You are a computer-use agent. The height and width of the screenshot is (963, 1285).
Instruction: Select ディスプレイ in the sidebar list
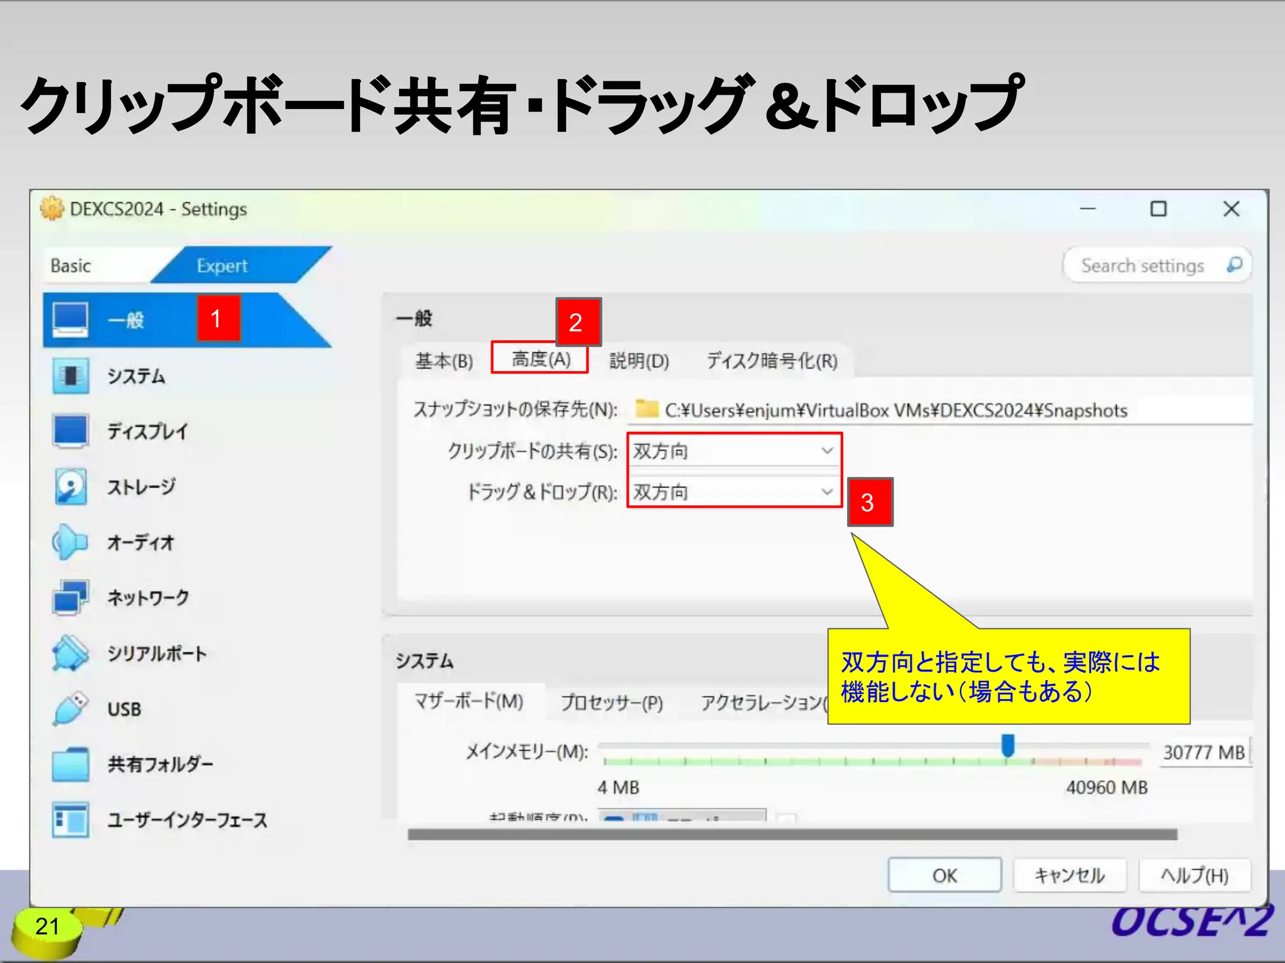tap(147, 431)
